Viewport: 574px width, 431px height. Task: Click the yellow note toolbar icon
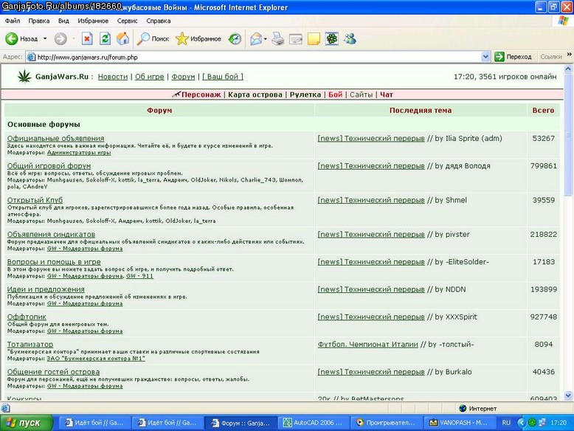(x=314, y=38)
